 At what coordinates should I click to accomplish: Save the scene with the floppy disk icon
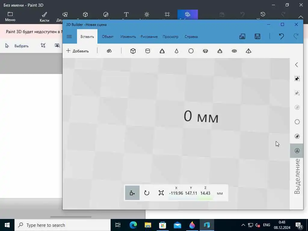[257, 36]
